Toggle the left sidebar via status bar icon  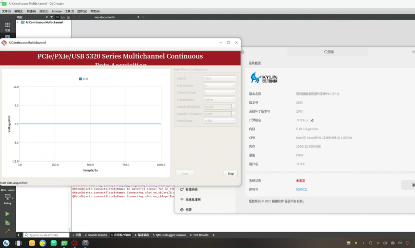click(19, 235)
